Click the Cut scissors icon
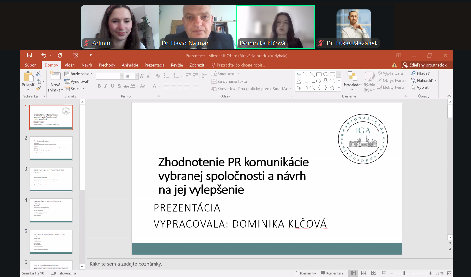Image resolution: width=471 pixels, height=277 pixels. coord(38,74)
